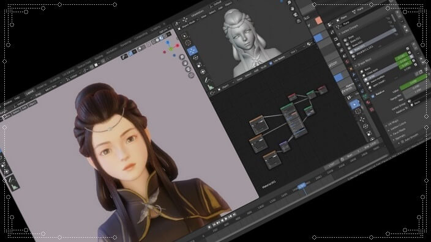Open the Material properties tab icon
Viewport: 431px width, 242px height.
point(369,103)
